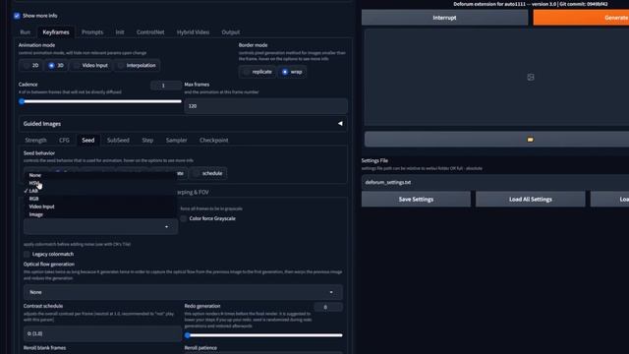Open the Sampler tab
Viewport: 629px width, 354px height.
pos(177,140)
